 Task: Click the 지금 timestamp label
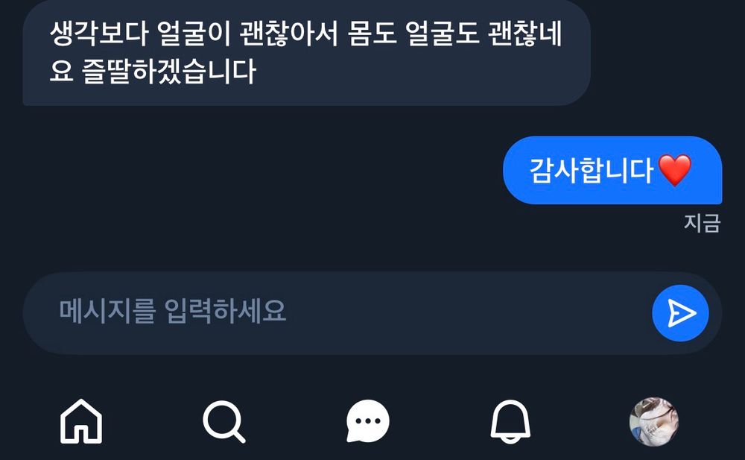click(x=703, y=223)
